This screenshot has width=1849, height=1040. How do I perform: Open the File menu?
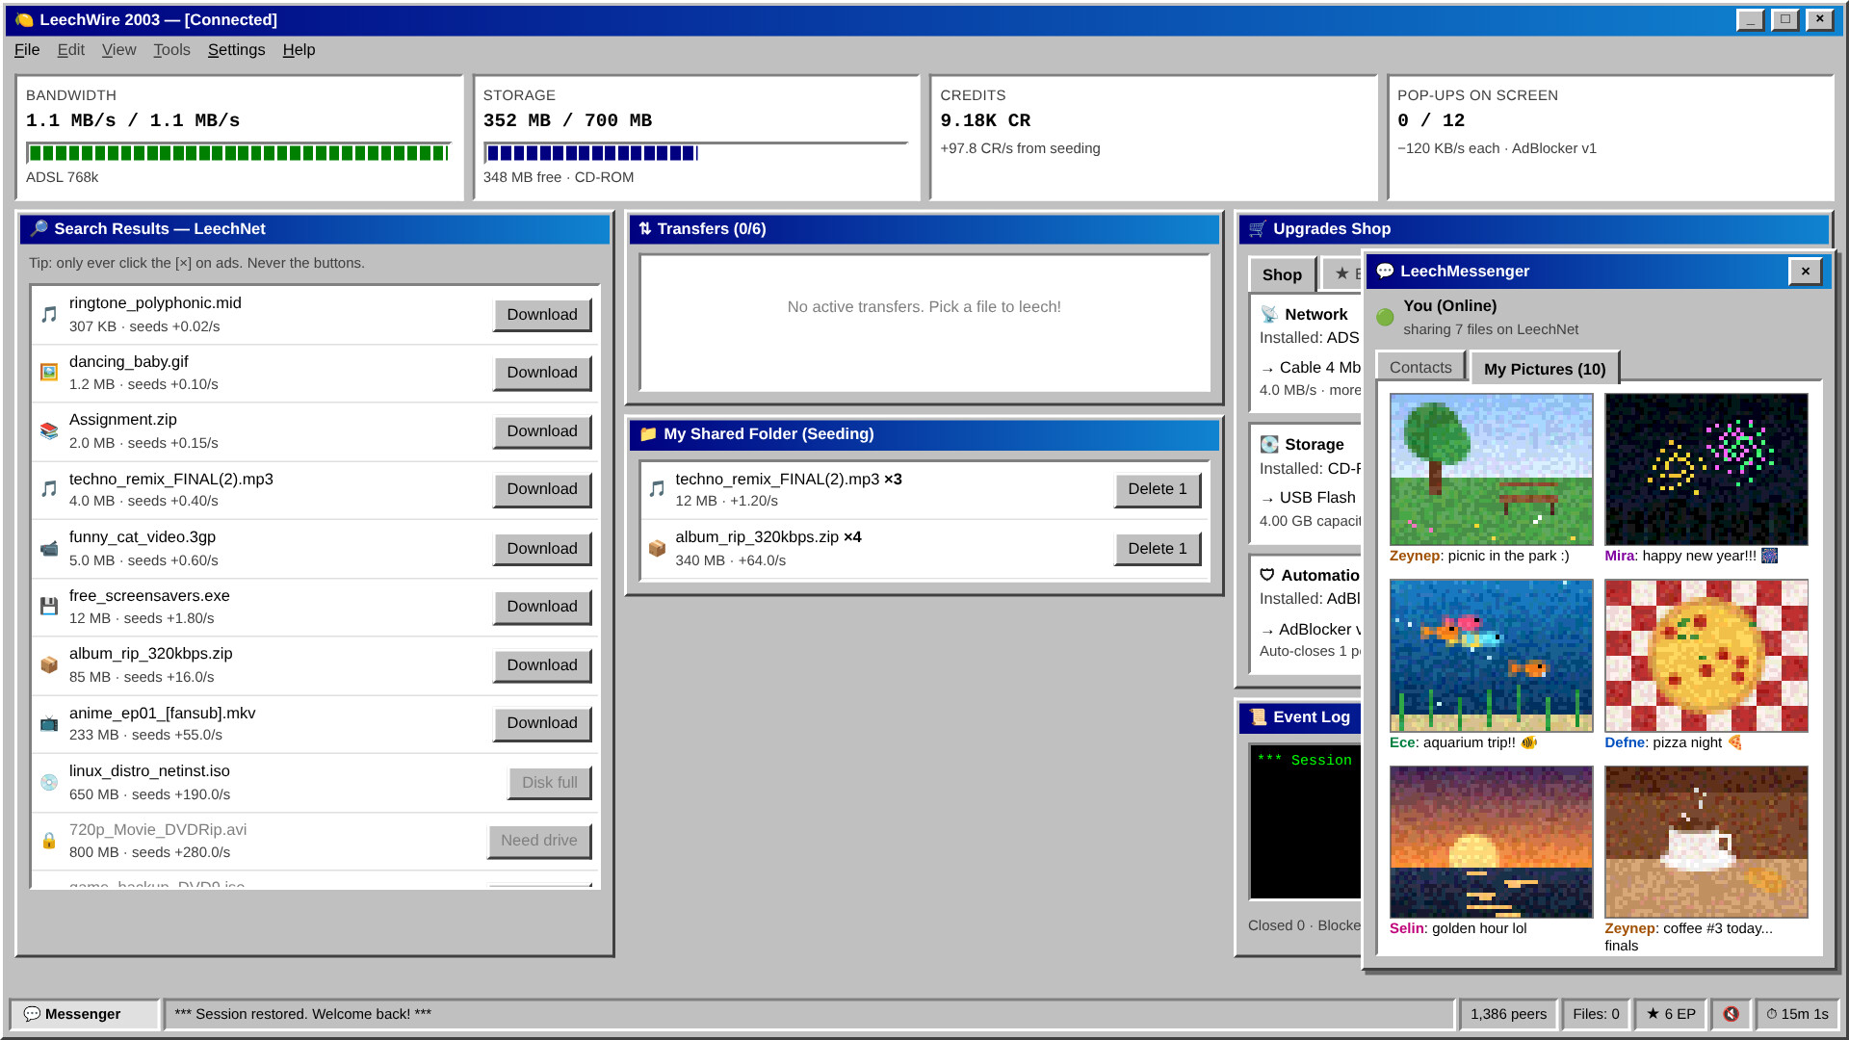[x=27, y=50]
